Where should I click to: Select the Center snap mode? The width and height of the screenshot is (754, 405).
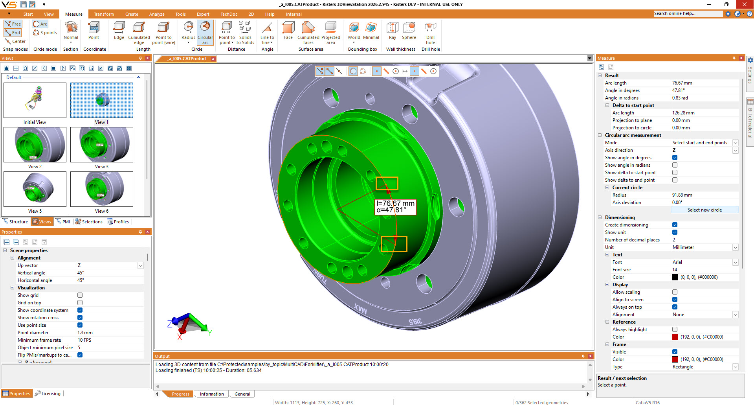click(15, 41)
